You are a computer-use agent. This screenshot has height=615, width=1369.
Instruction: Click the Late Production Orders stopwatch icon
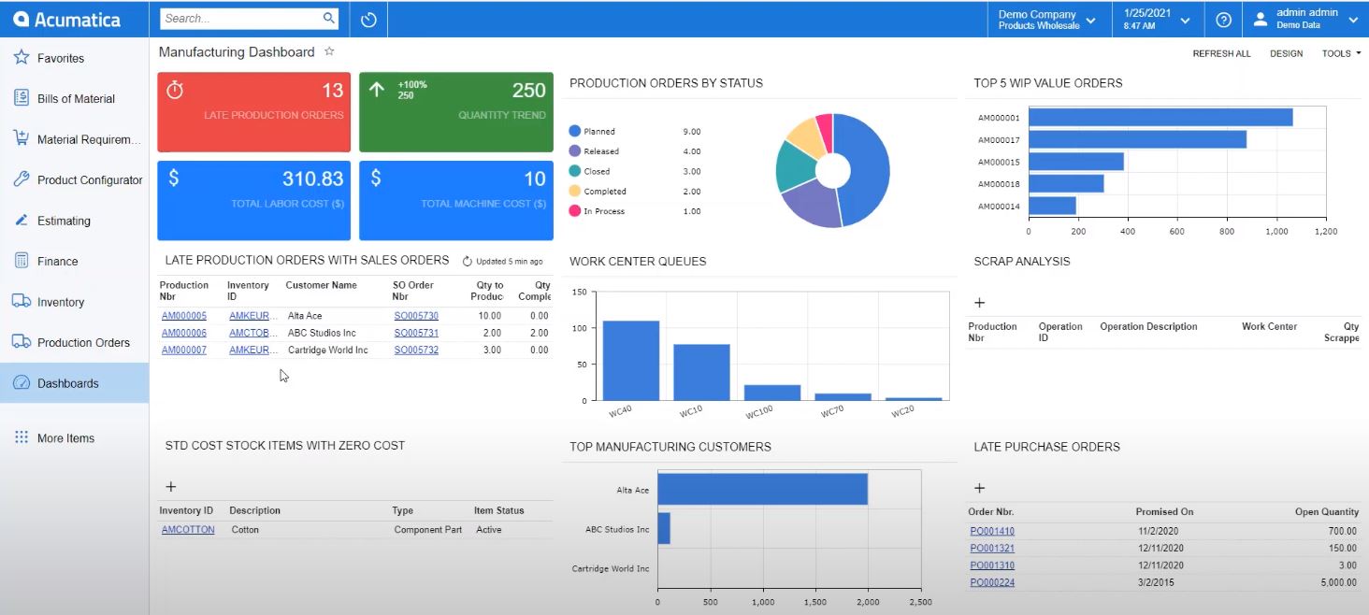pos(175,90)
